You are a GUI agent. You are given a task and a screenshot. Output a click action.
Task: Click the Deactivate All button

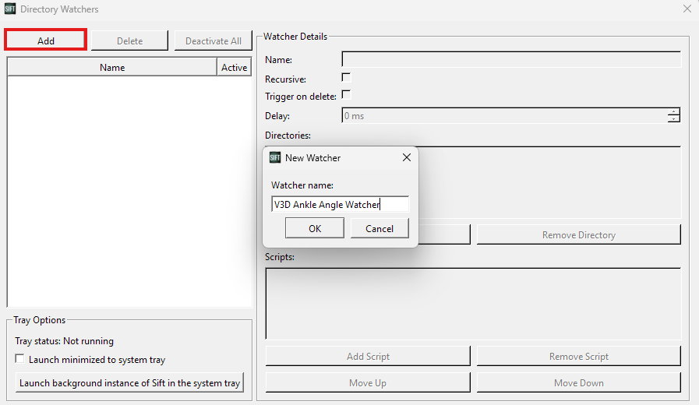[x=213, y=40]
